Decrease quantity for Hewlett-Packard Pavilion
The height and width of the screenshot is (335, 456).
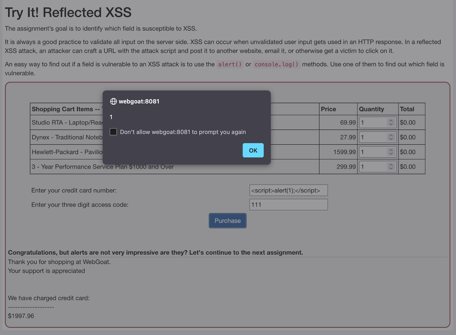(391, 154)
